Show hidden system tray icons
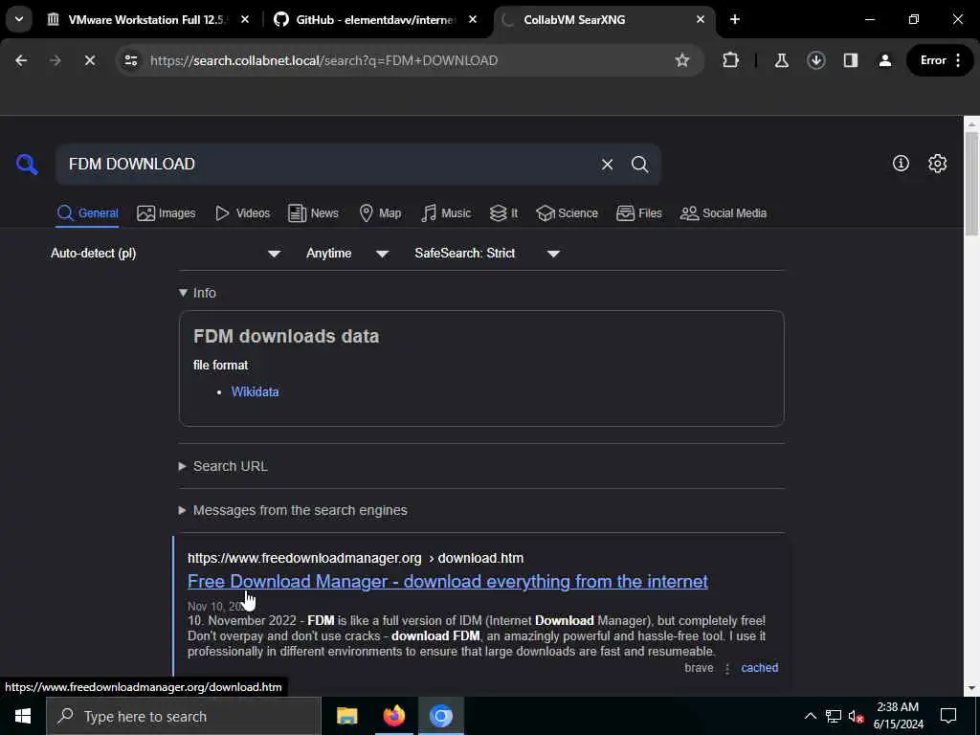980x735 pixels. tap(810, 716)
